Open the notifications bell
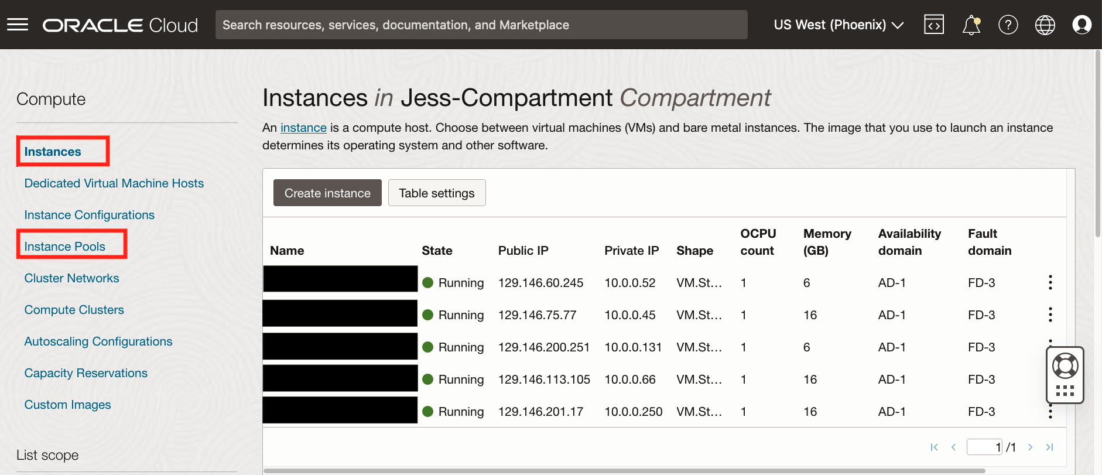 (x=971, y=25)
